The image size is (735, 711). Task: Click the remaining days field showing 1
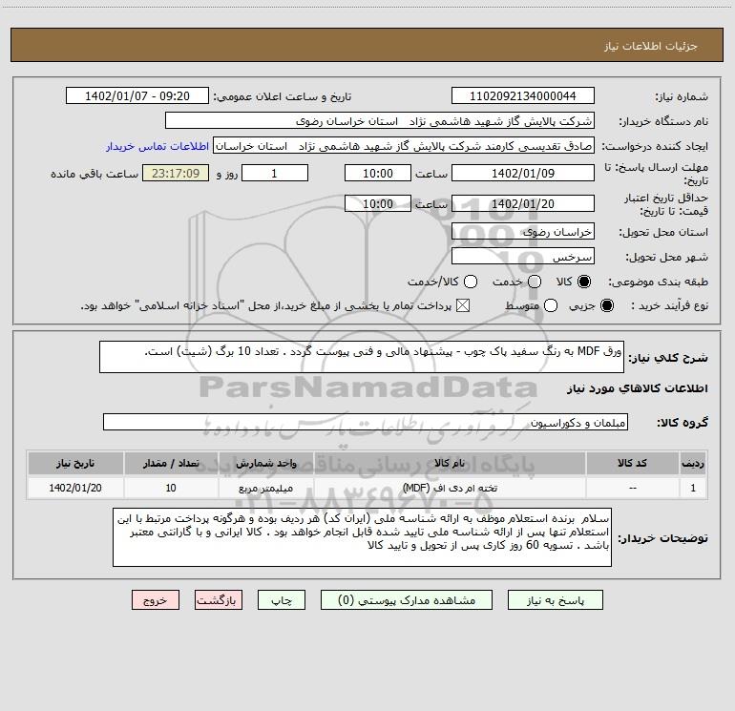point(275,173)
